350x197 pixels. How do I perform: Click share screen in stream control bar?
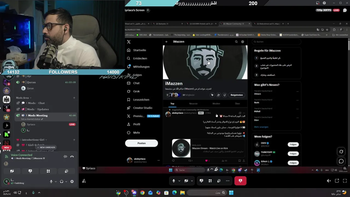(x=202, y=181)
